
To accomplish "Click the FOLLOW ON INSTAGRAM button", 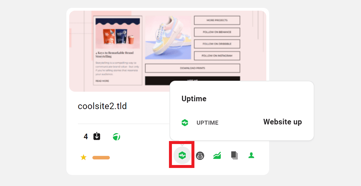I will 217,56.
